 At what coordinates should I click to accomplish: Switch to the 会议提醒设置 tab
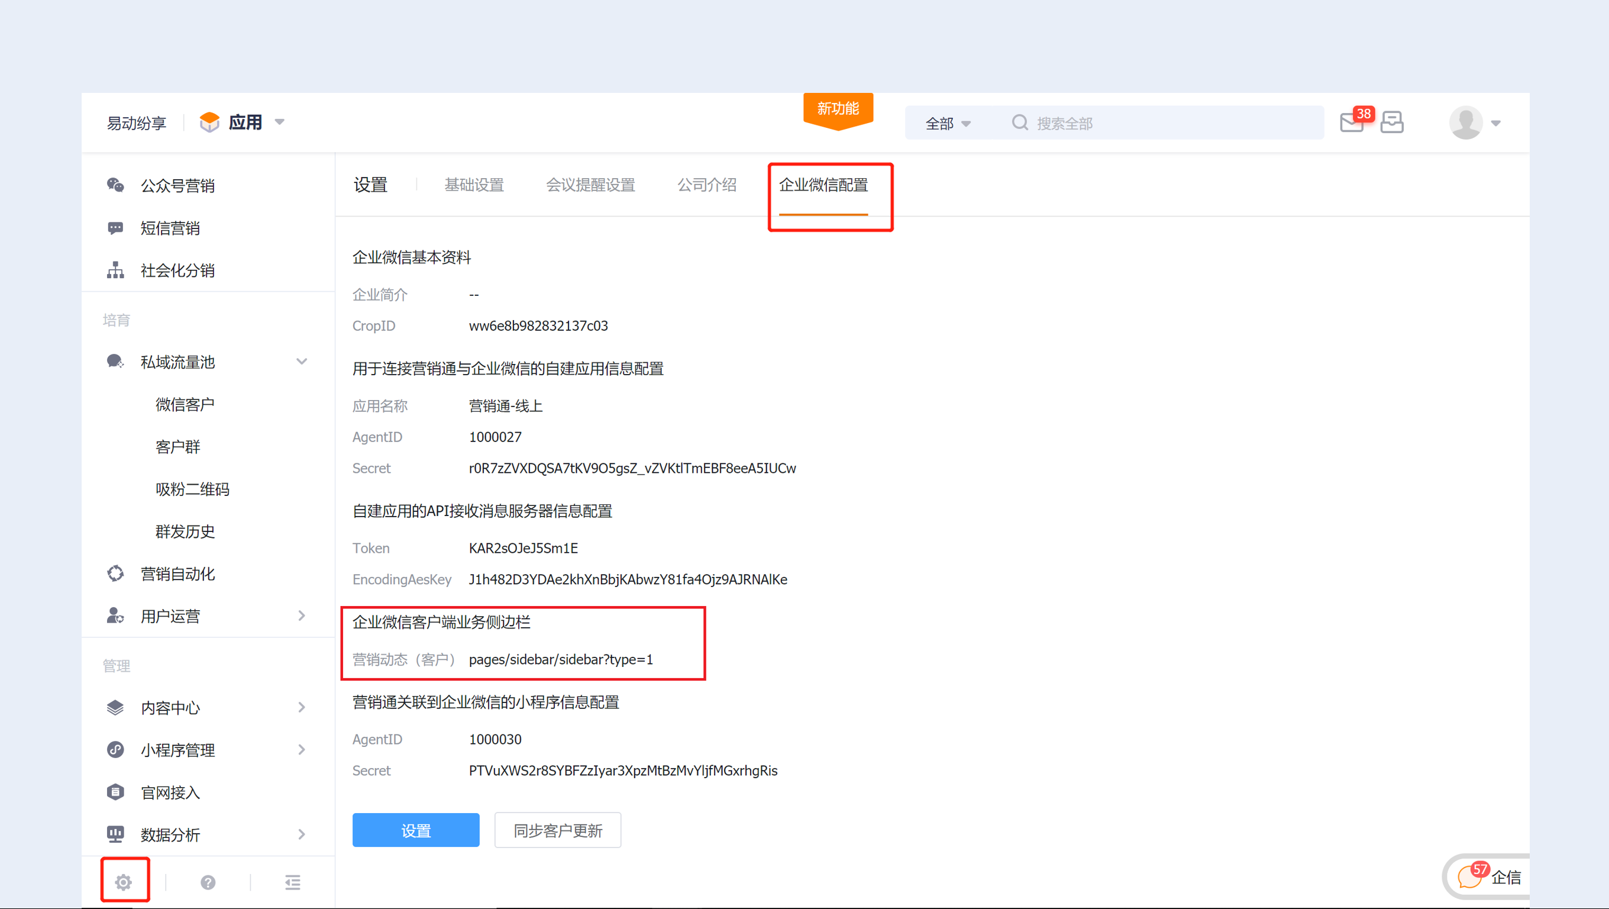pos(590,185)
